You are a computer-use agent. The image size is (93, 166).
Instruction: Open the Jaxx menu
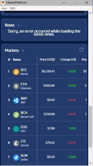(4, 8)
